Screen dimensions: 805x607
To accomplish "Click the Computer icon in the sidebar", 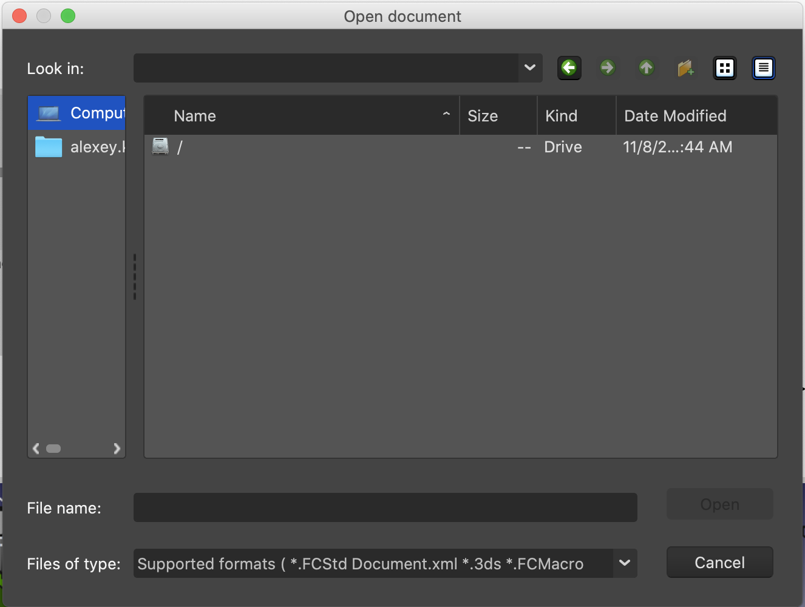I will [47, 112].
